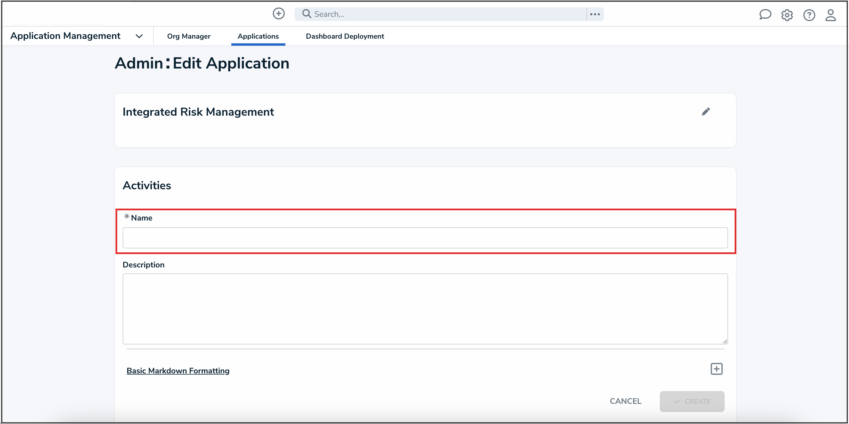The height and width of the screenshot is (424, 849).
Task: Click inside the Description text area
Action: [x=425, y=308]
